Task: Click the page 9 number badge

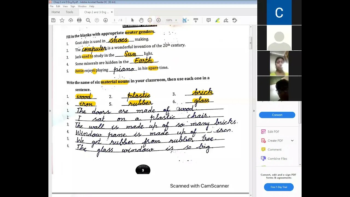Action: [143, 170]
